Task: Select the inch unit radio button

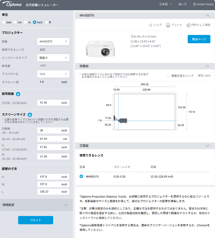Action: (x=35, y=22)
